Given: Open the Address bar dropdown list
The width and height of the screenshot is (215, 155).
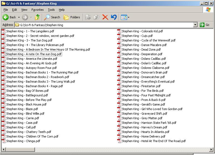Looking at the screenshot, I should (x=195, y=25).
